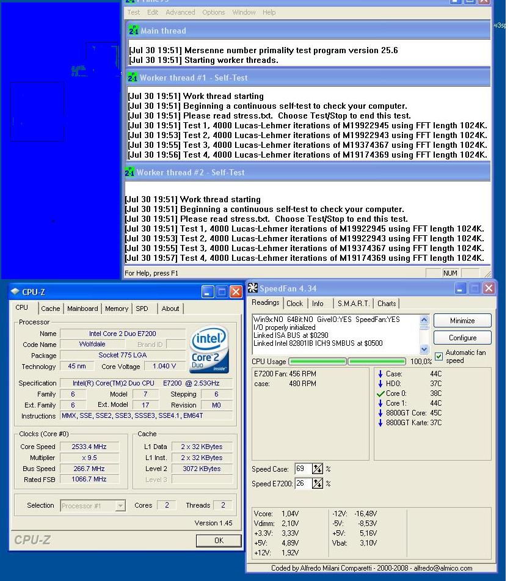The width and height of the screenshot is (513, 581).
Task: Switch to the About tab in CPU-Z
Action: point(170,309)
